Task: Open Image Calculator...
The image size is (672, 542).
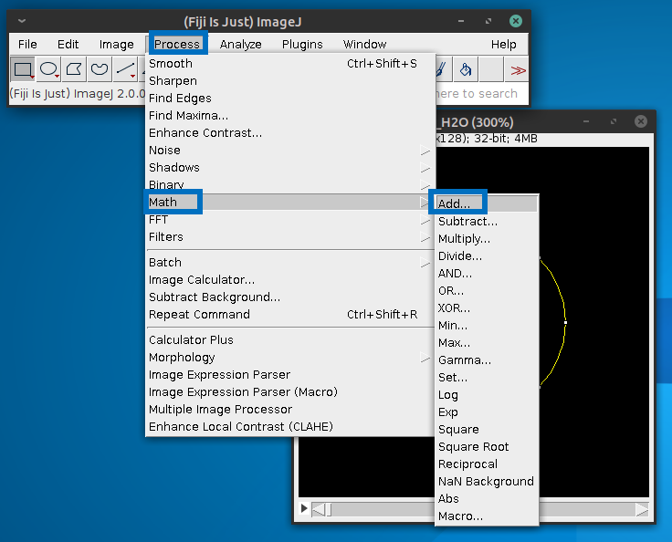Action: tap(290, 280)
